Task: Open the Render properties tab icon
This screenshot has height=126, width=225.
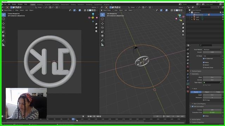Action: pyautogui.click(x=188, y=54)
